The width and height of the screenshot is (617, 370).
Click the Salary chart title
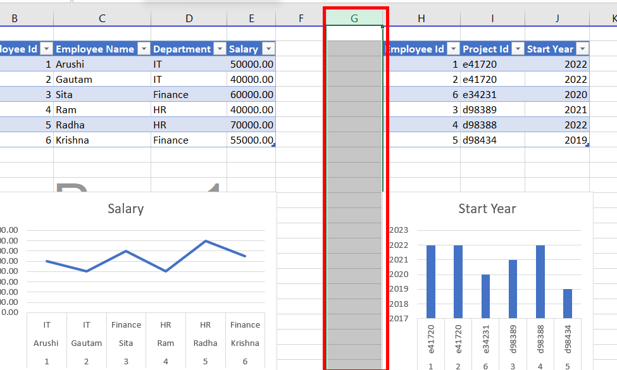click(x=126, y=208)
